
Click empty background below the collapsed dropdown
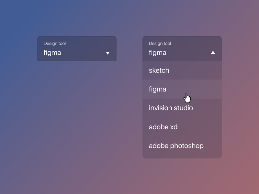tap(77, 97)
